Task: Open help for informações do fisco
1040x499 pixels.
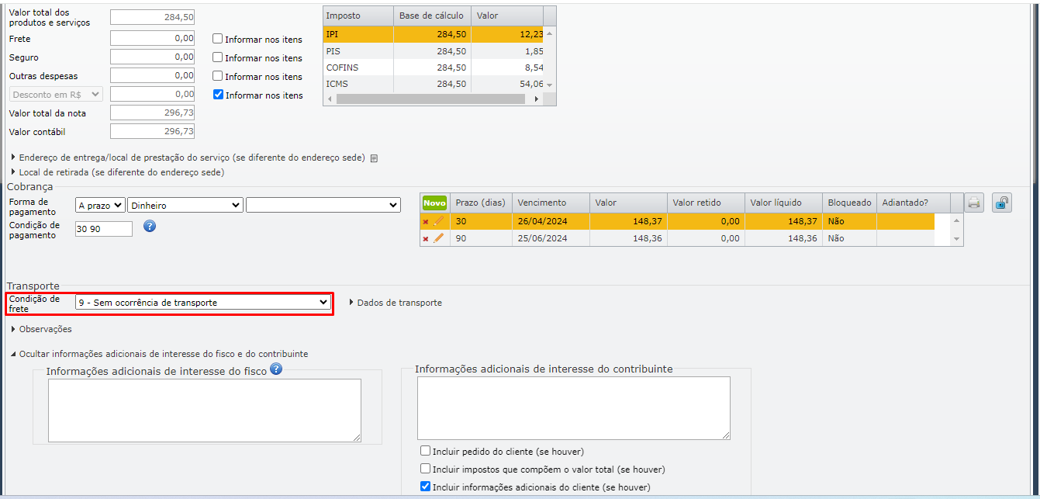Action: (x=275, y=369)
